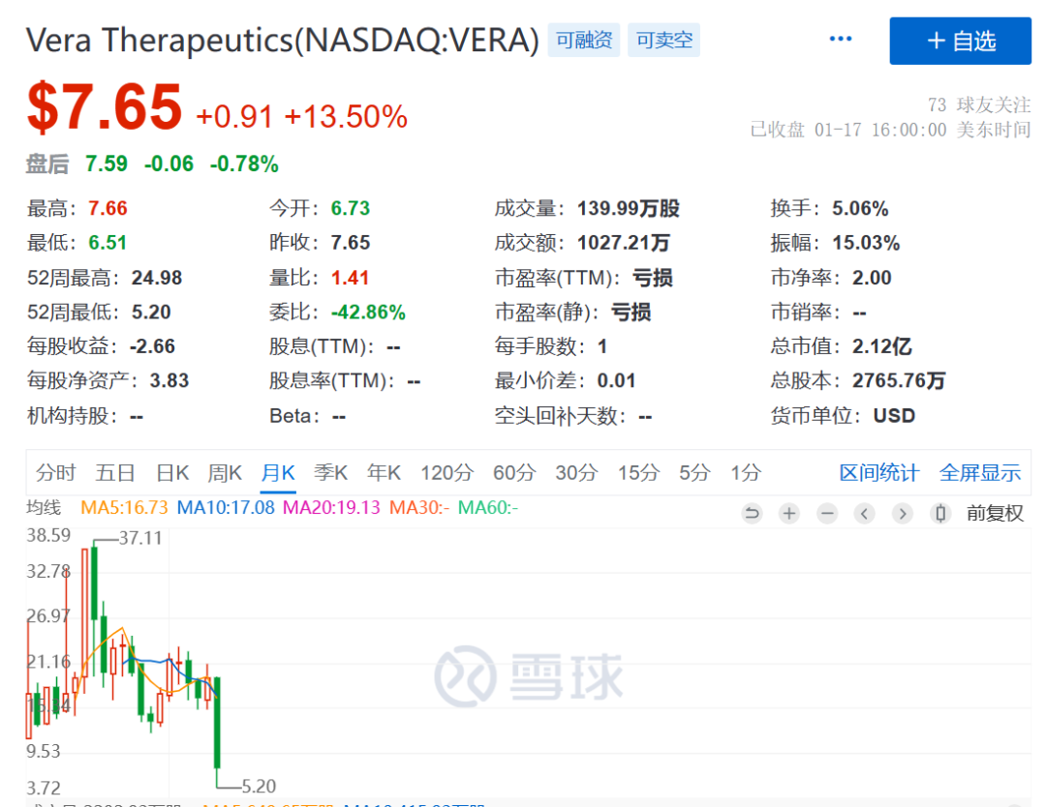
Task: Open the 季K chart tab
Action: (x=330, y=473)
